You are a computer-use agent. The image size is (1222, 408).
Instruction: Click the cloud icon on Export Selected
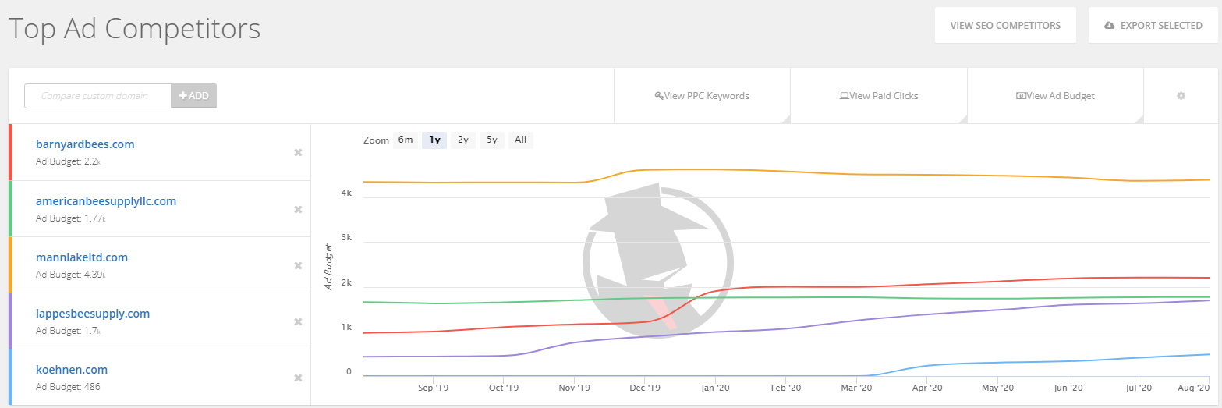(1110, 26)
